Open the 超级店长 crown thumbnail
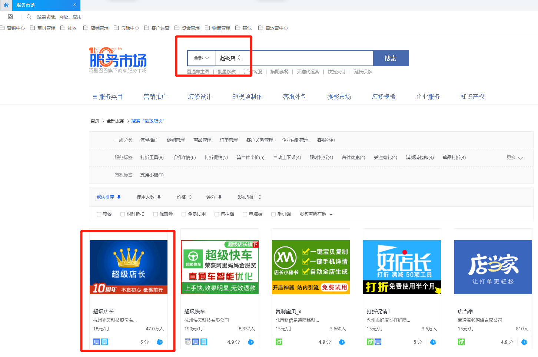 pyautogui.click(x=129, y=267)
